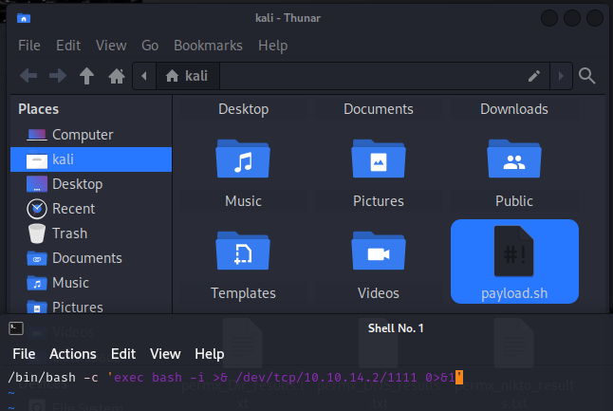The height and width of the screenshot is (411, 613).
Task: Click the Downloads folder label in the file view
Action: click(x=514, y=109)
